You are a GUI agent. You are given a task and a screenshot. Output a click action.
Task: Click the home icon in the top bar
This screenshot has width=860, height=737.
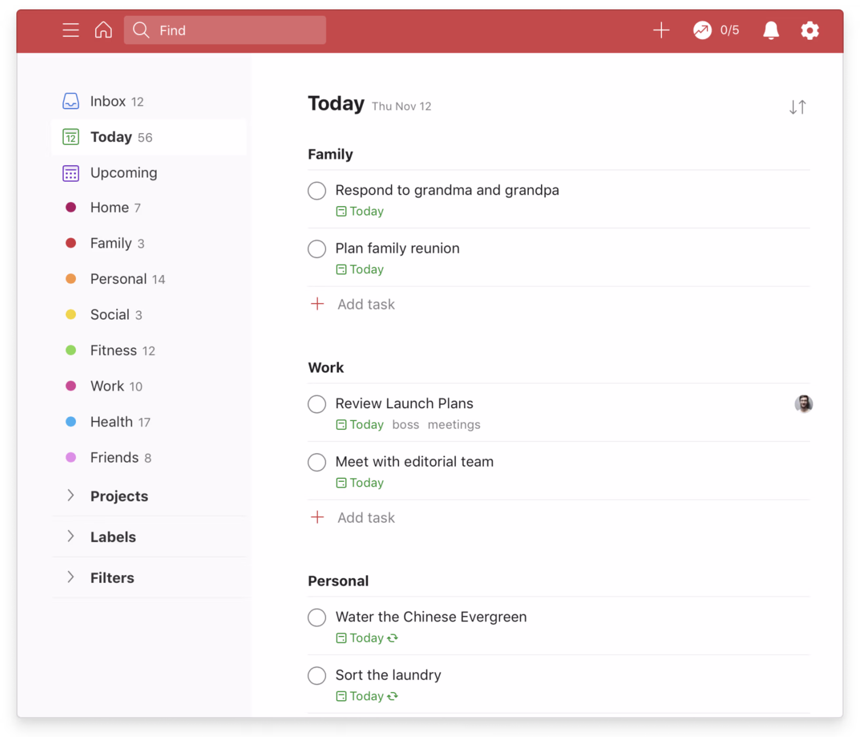[103, 30]
